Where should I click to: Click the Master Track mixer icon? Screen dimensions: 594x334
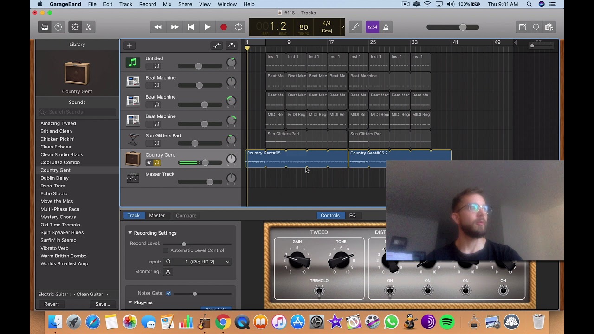(x=133, y=178)
